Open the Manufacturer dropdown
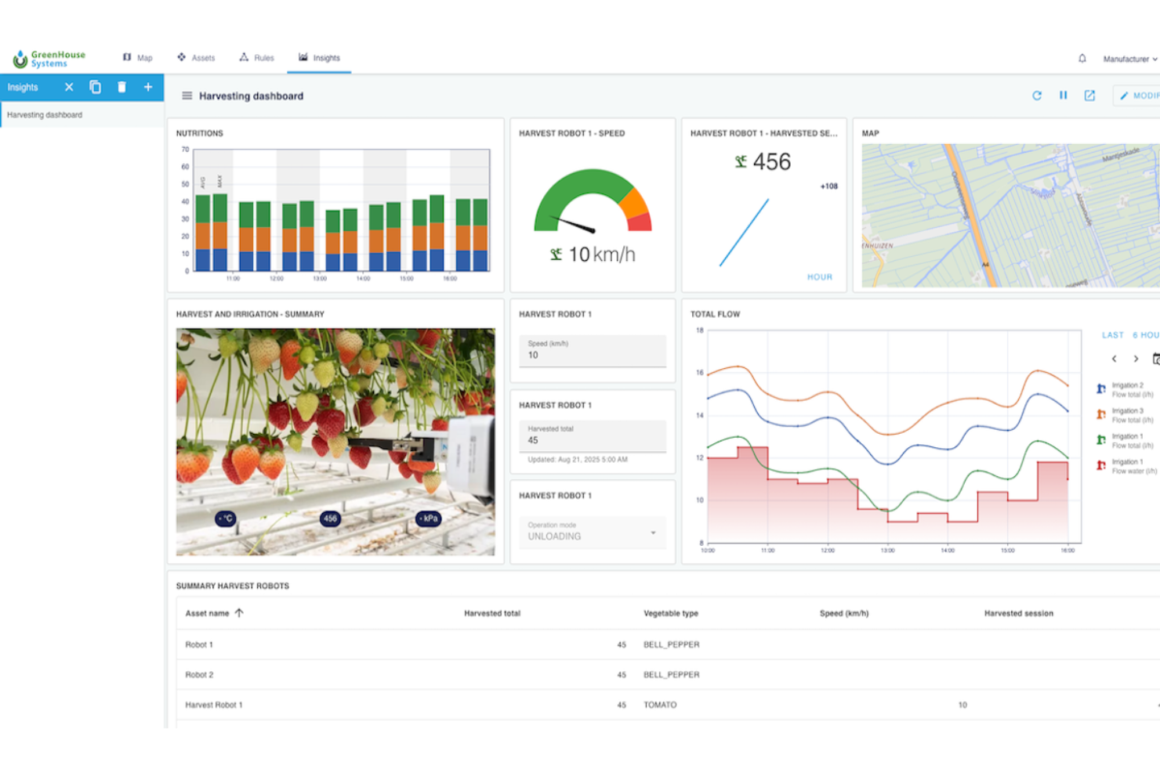This screenshot has width=1160, height=773. [1129, 58]
